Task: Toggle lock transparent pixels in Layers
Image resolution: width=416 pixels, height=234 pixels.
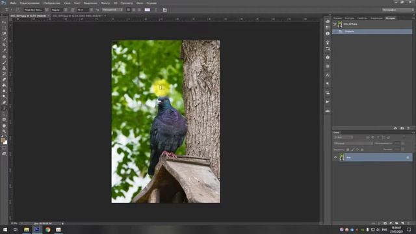Action: tap(348, 149)
